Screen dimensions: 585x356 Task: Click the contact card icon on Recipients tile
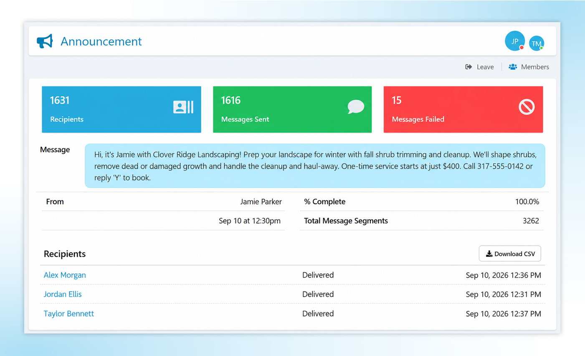point(183,107)
